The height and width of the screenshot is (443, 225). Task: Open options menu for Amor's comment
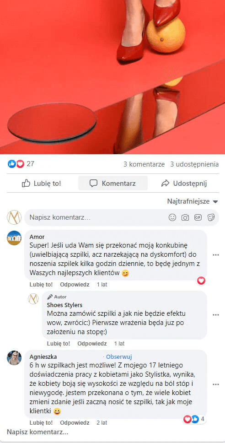pos(216,255)
